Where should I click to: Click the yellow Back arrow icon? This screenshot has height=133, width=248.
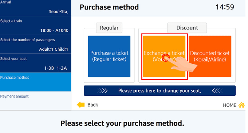81,105
